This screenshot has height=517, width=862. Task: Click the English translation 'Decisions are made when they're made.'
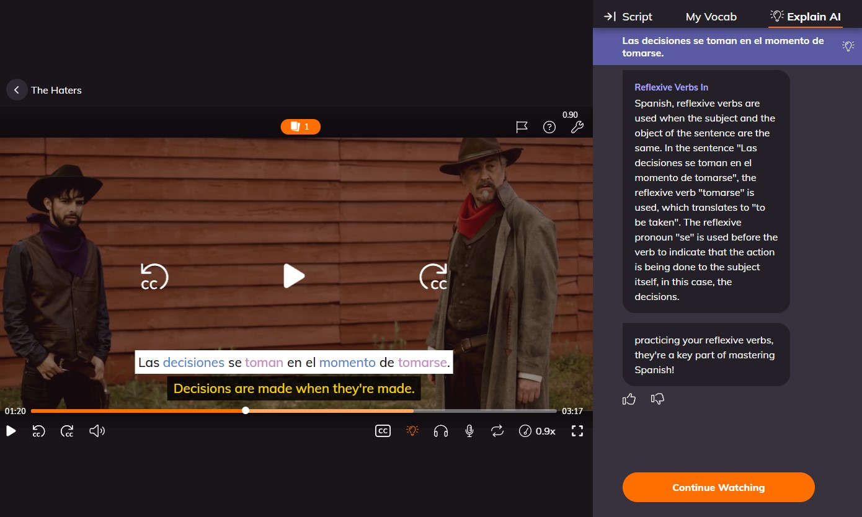click(x=294, y=389)
